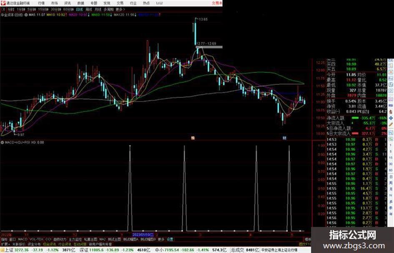Screen dimensions: 394x253
Task: Click the sidebar icon directly below the pencil tool
Action: (391, 133)
